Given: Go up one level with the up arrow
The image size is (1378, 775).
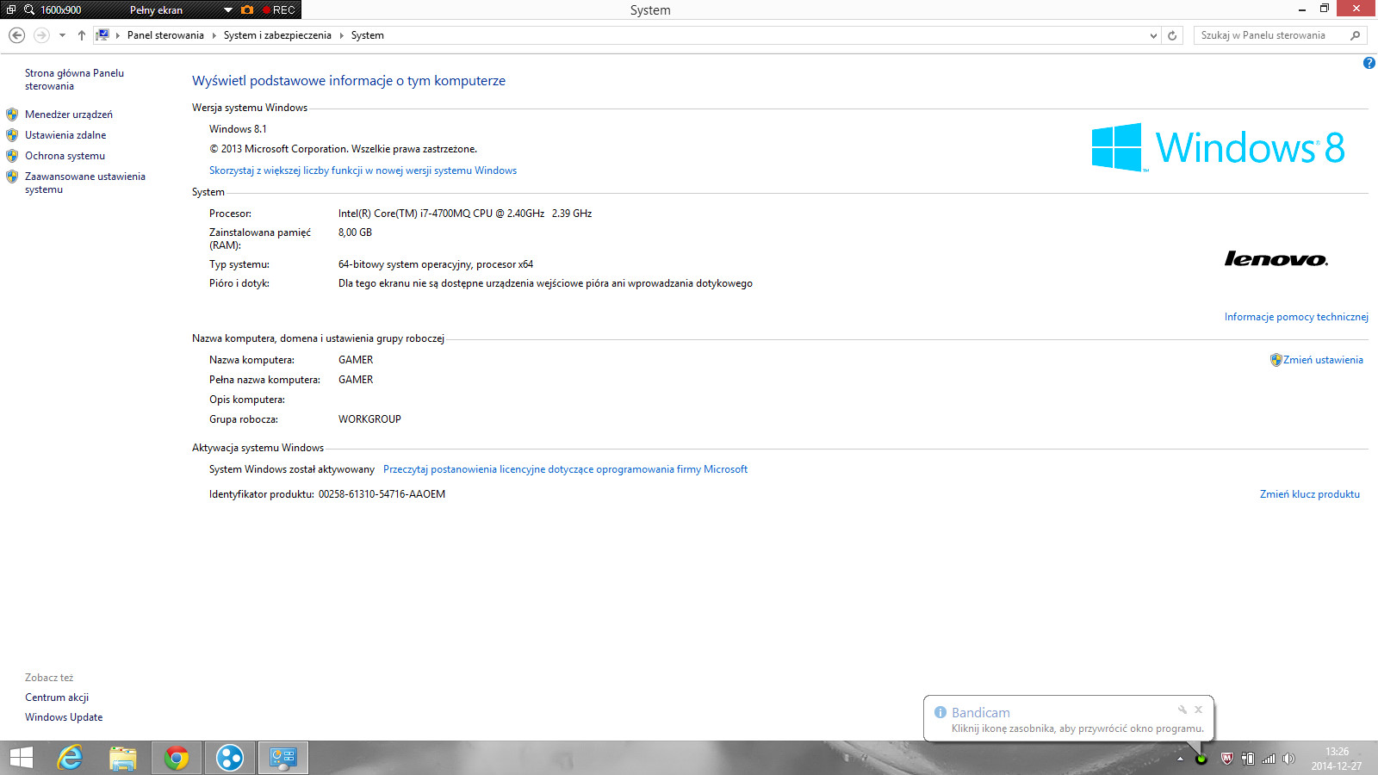Looking at the screenshot, I should (x=82, y=35).
